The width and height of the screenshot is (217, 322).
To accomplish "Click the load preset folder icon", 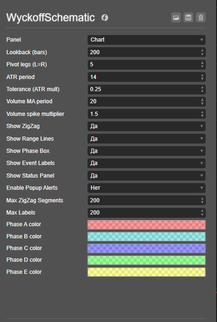I will click(x=176, y=17).
